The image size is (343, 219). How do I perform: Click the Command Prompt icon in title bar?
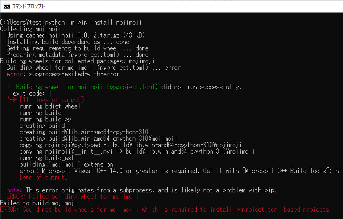pos(7,6)
